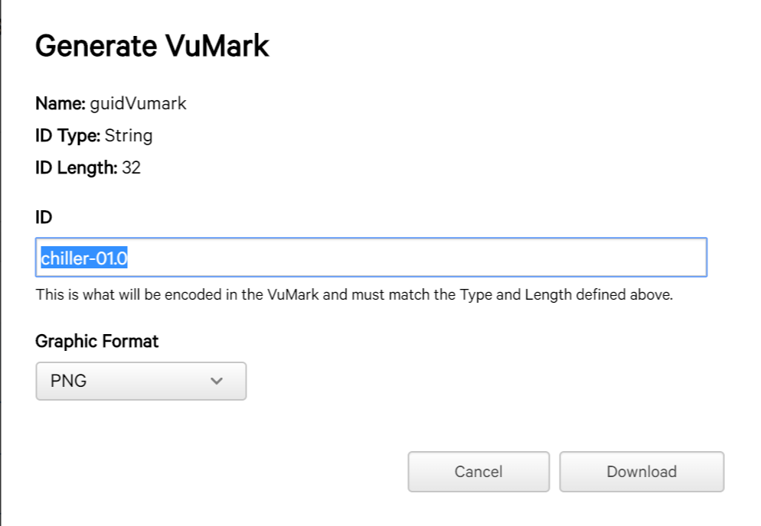761x526 pixels.
Task: Select the PNG value in the format combo box
Action: point(69,381)
